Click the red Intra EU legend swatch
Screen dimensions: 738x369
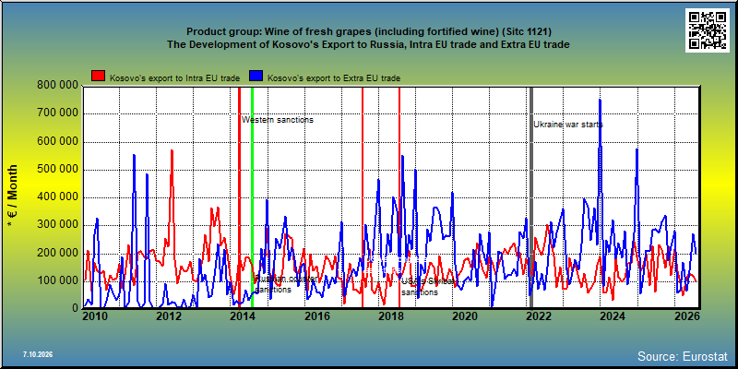(x=99, y=77)
